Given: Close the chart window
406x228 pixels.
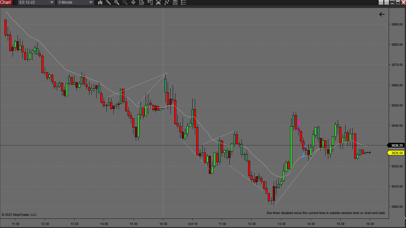Looking at the screenshot, I should (403, 2).
